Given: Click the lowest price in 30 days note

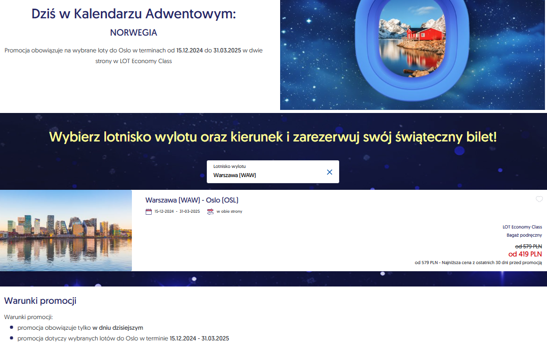Looking at the screenshot, I should pyautogui.click(x=478, y=263).
